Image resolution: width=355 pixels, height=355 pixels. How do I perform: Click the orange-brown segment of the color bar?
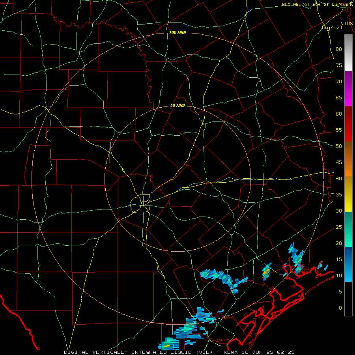348,159
